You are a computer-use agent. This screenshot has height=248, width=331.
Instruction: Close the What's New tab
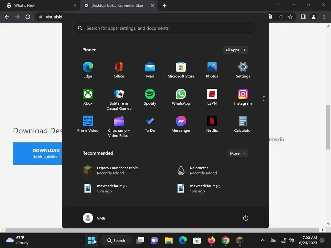[75, 5]
